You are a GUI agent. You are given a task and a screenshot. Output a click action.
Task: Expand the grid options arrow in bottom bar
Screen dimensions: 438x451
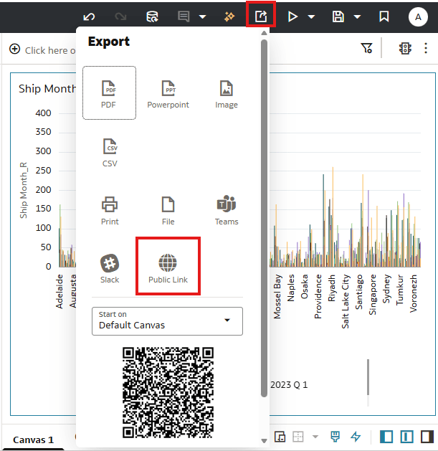[315, 437]
